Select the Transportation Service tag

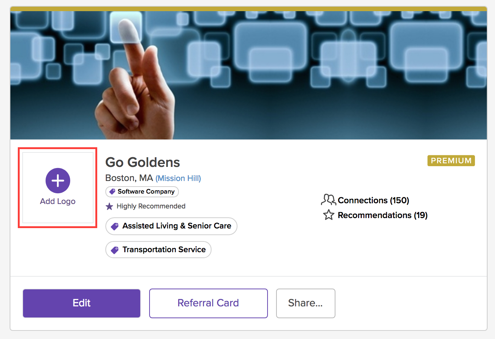pos(158,250)
